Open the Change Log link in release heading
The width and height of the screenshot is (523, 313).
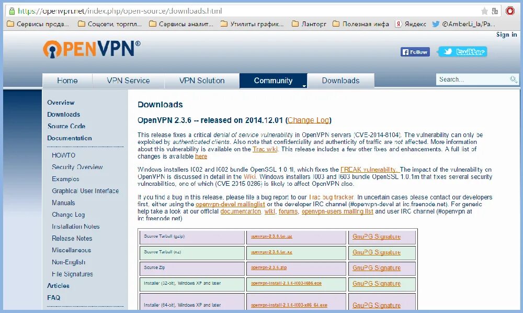309,120
